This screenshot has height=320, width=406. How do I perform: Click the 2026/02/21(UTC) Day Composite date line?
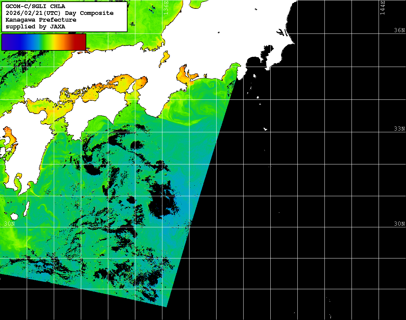click(60, 13)
